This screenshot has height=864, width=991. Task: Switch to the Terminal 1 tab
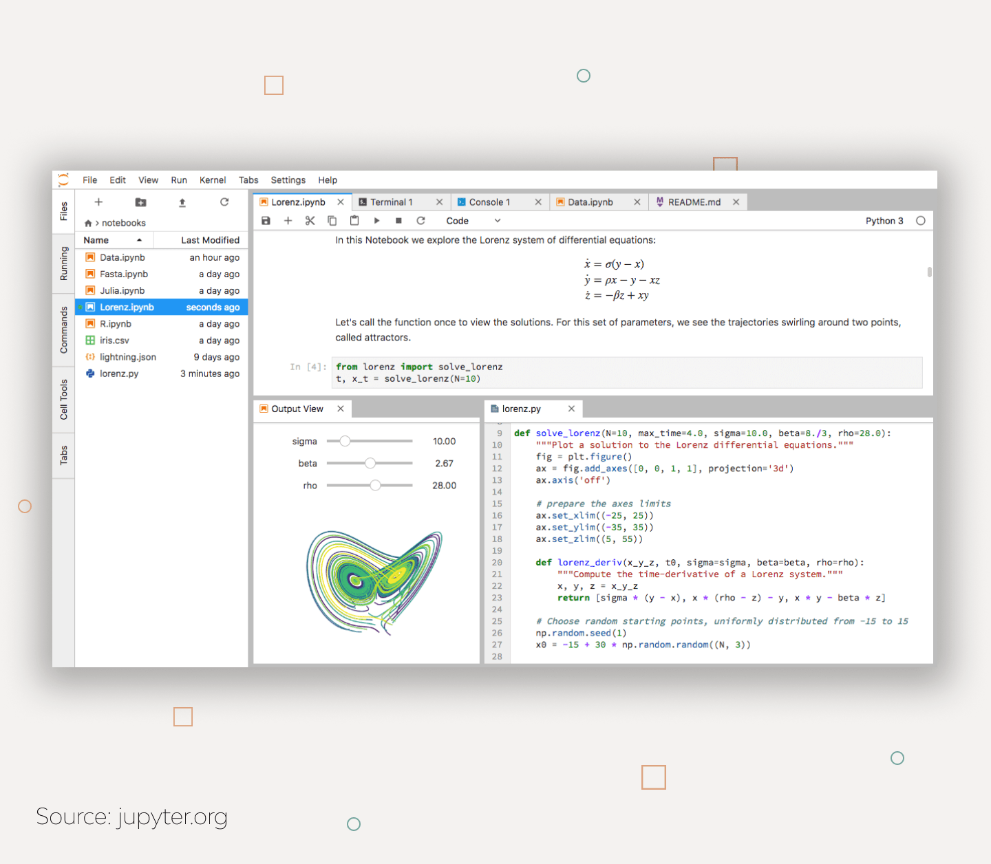tap(391, 202)
